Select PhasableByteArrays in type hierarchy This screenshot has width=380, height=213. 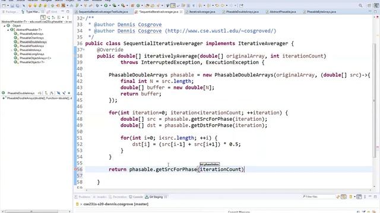[29, 34]
